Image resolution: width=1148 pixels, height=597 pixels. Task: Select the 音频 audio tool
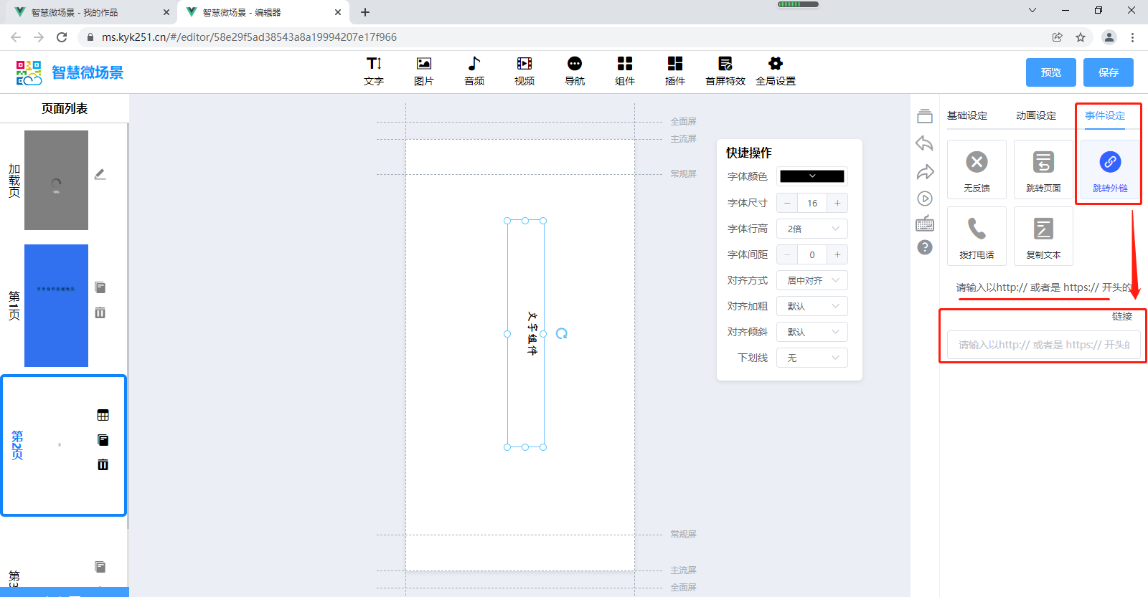474,71
